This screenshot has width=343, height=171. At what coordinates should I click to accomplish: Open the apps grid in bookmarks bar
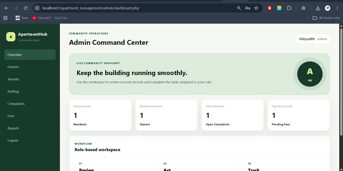(x=5, y=18)
